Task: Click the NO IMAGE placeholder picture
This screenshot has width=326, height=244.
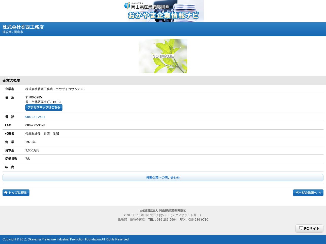Action: (163, 56)
